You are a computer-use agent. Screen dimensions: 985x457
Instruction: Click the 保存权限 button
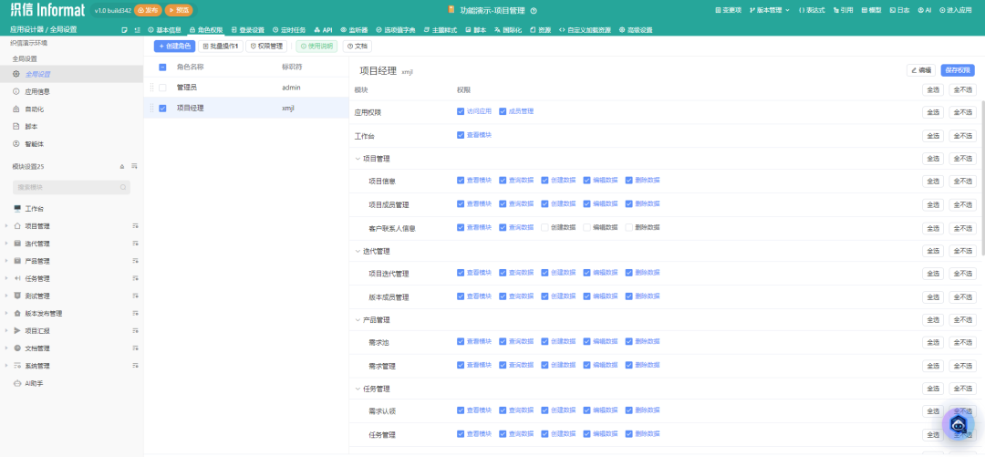pos(958,70)
